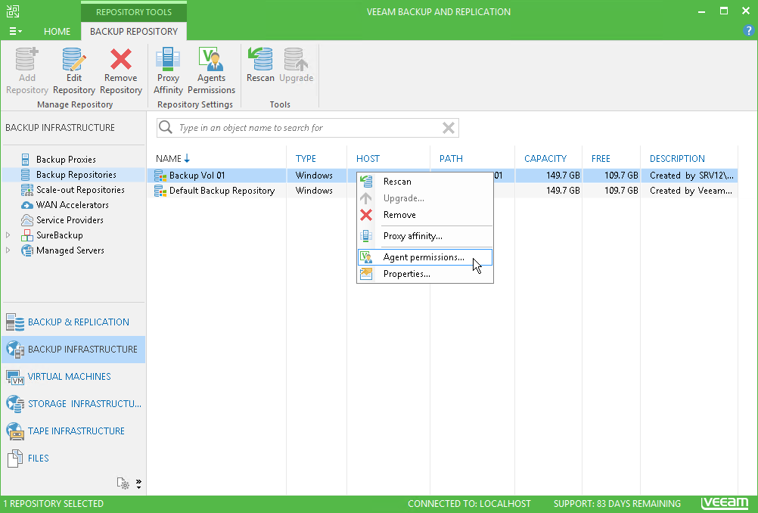The width and height of the screenshot is (758, 513).
Task: Expand the Managed Servers tree node
Action: coord(8,250)
